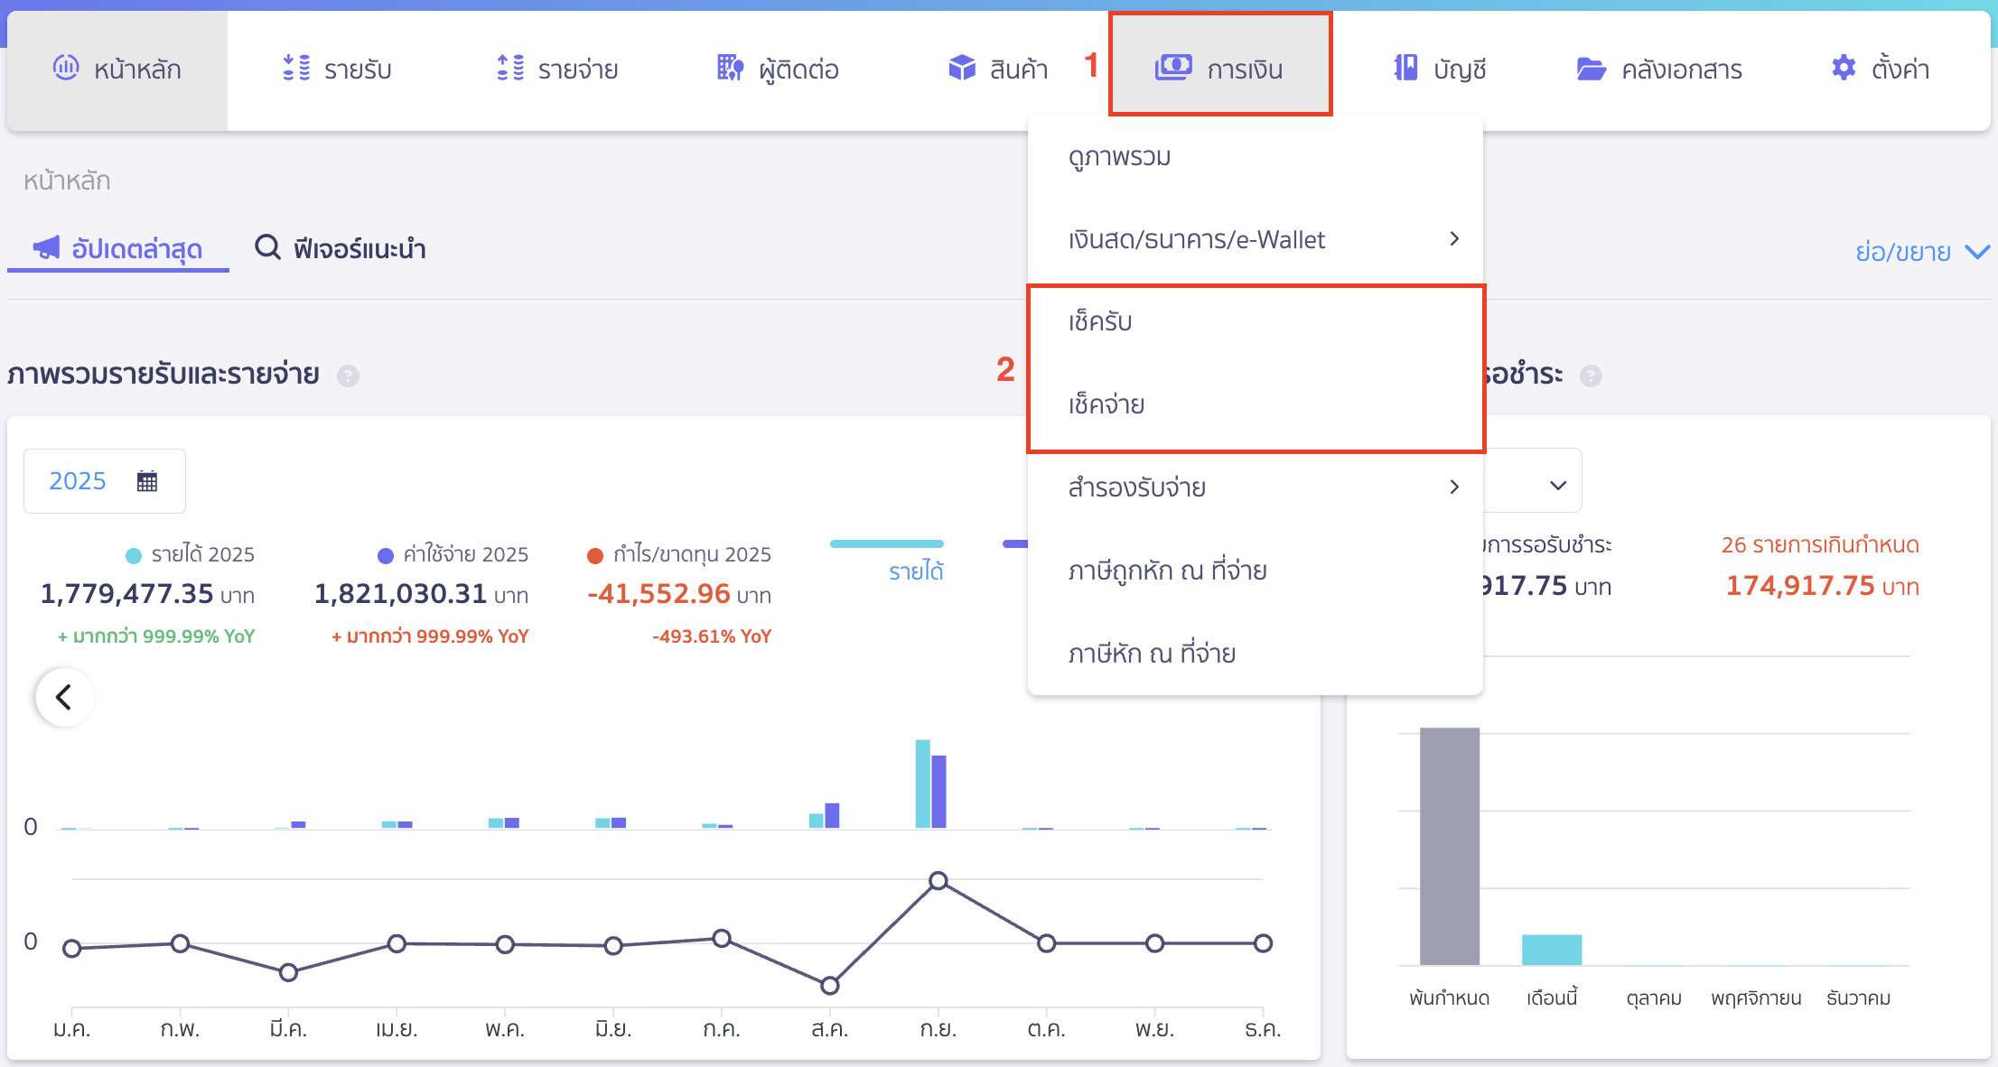The height and width of the screenshot is (1067, 1998).
Task: Open the บัญชี accounting book icon
Action: point(1405,68)
